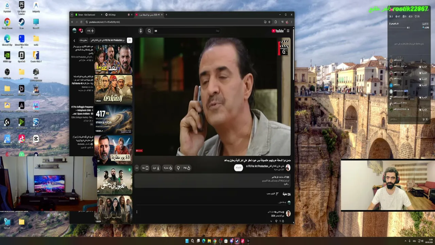The height and width of the screenshot is (245, 435).
Task: Open Microsoft Edge desktop shortcut
Action: (x=7, y=40)
